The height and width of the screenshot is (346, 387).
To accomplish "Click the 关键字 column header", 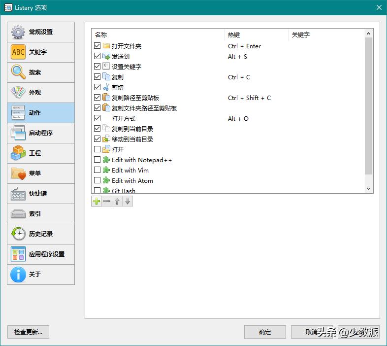I will click(x=326, y=35).
